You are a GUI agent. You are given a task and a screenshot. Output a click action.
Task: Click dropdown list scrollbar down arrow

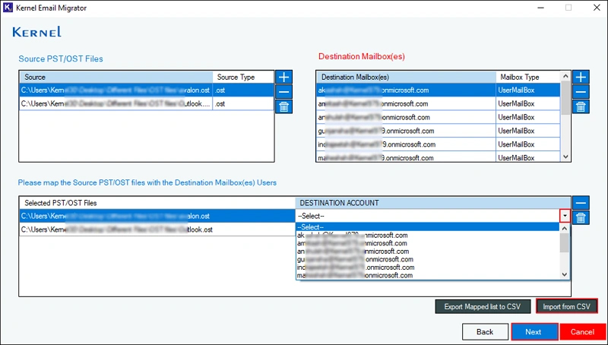565,274
